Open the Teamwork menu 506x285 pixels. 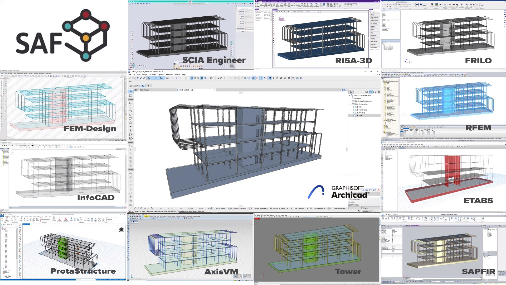point(169,74)
